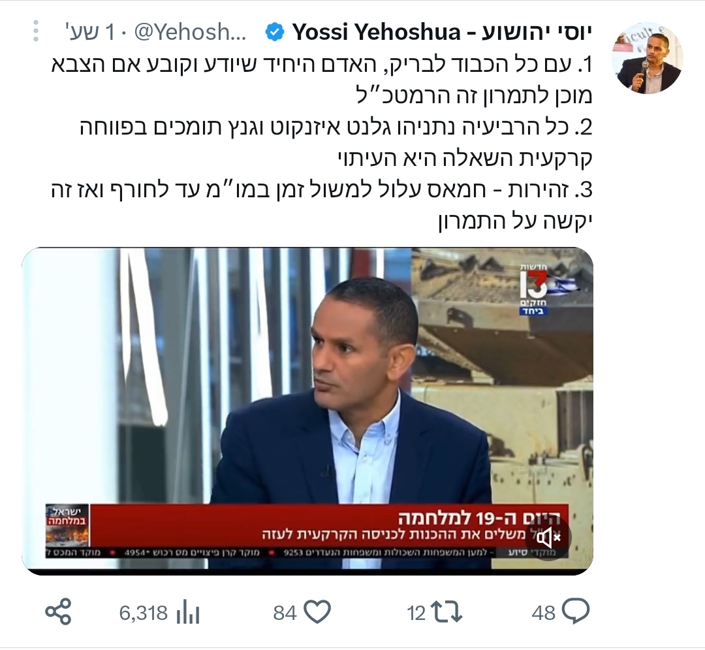Click the Hebrew tweet text body
Screen dimensions: 705x650
pyautogui.click(x=321, y=142)
